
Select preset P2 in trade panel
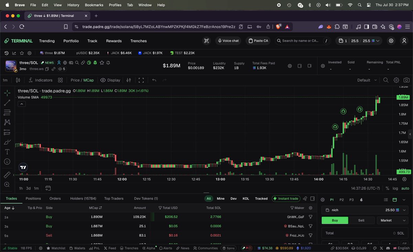pos(341,200)
